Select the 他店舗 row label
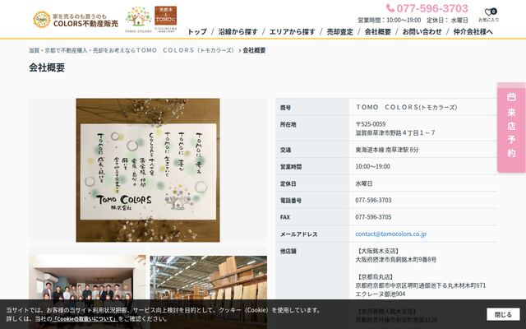Screen dimensions: 526x329 (x=288, y=251)
